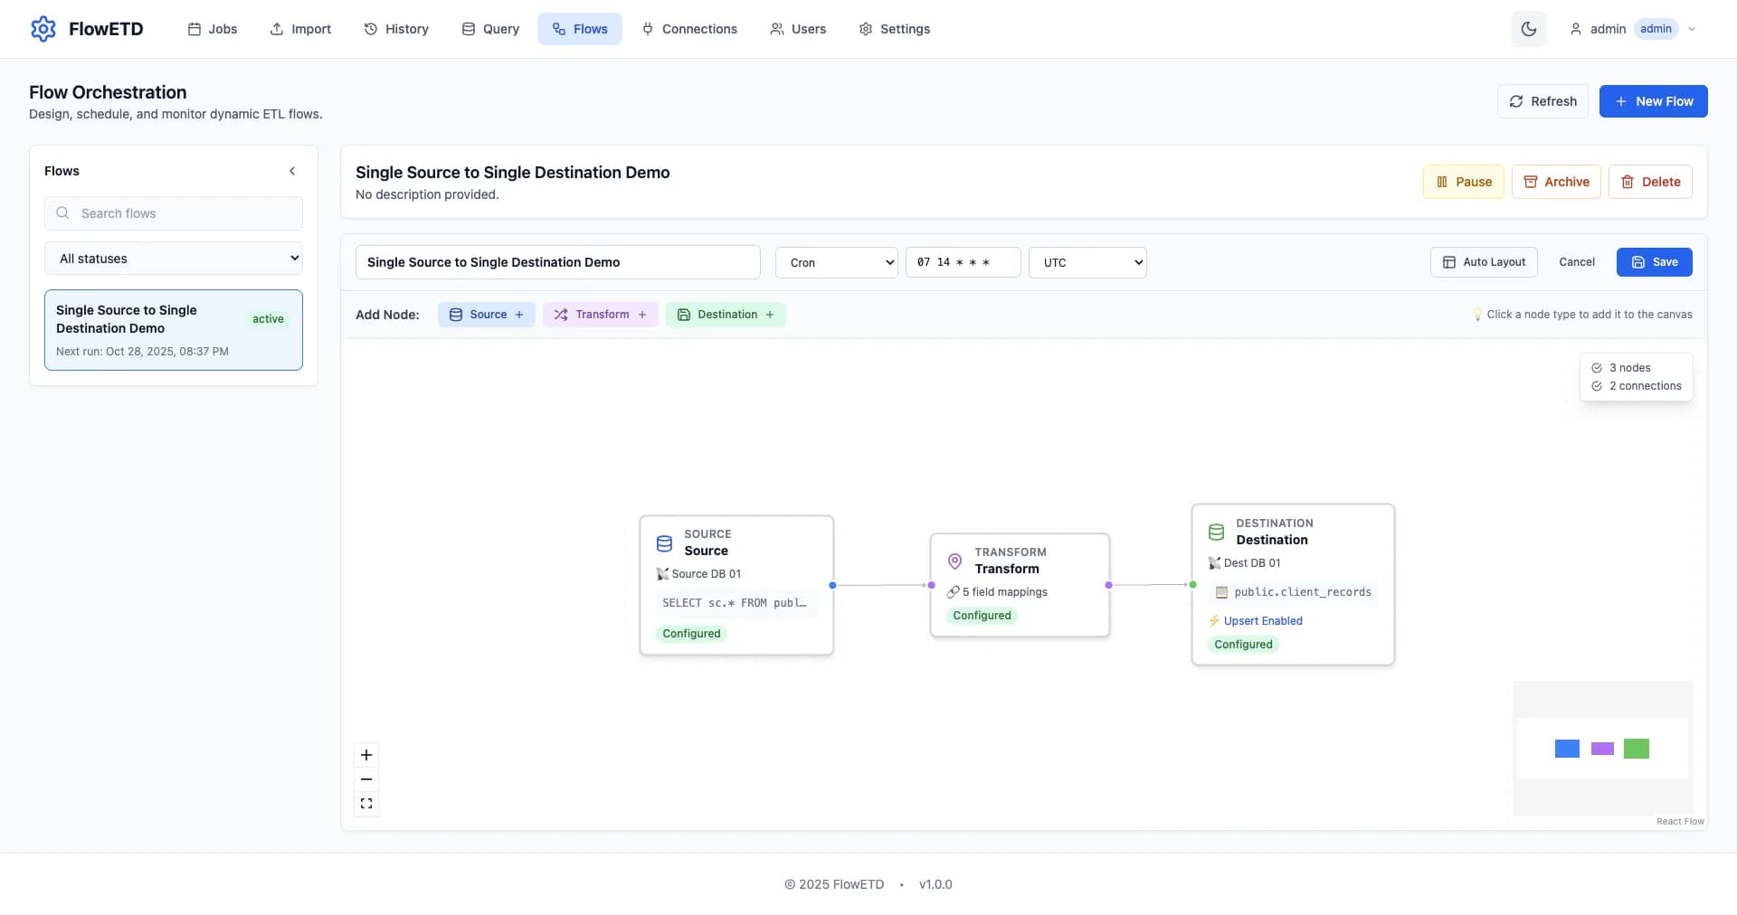Click the admin role badge

point(1656,29)
